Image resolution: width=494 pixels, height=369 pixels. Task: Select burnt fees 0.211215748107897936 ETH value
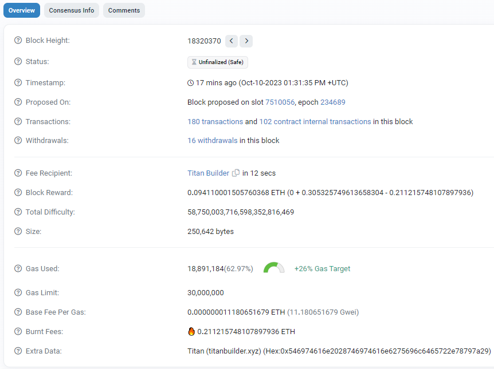click(x=246, y=332)
